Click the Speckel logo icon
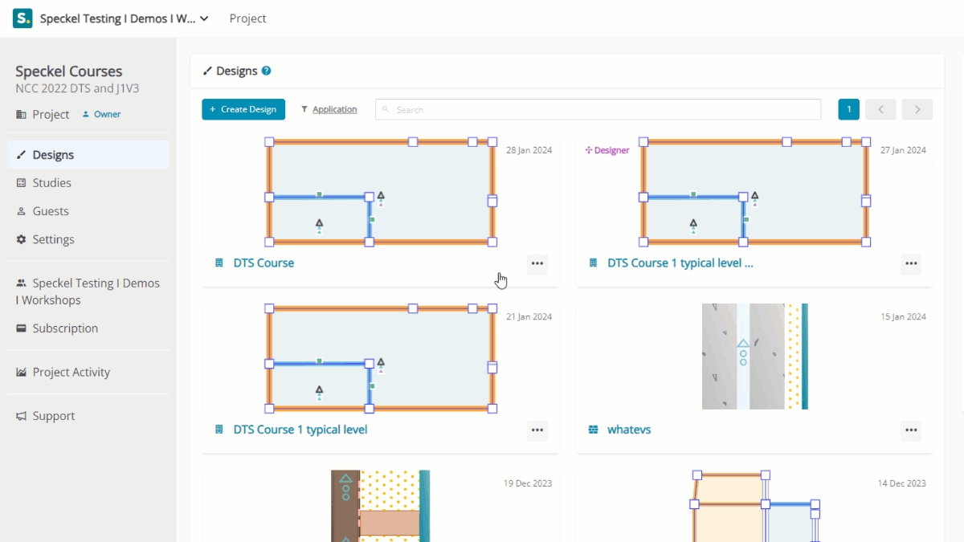964x542 pixels. point(22,18)
